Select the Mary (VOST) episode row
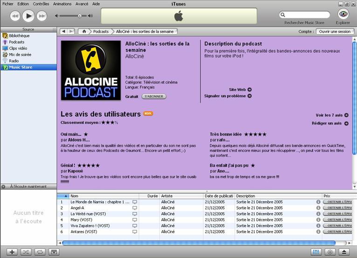 [205, 220]
